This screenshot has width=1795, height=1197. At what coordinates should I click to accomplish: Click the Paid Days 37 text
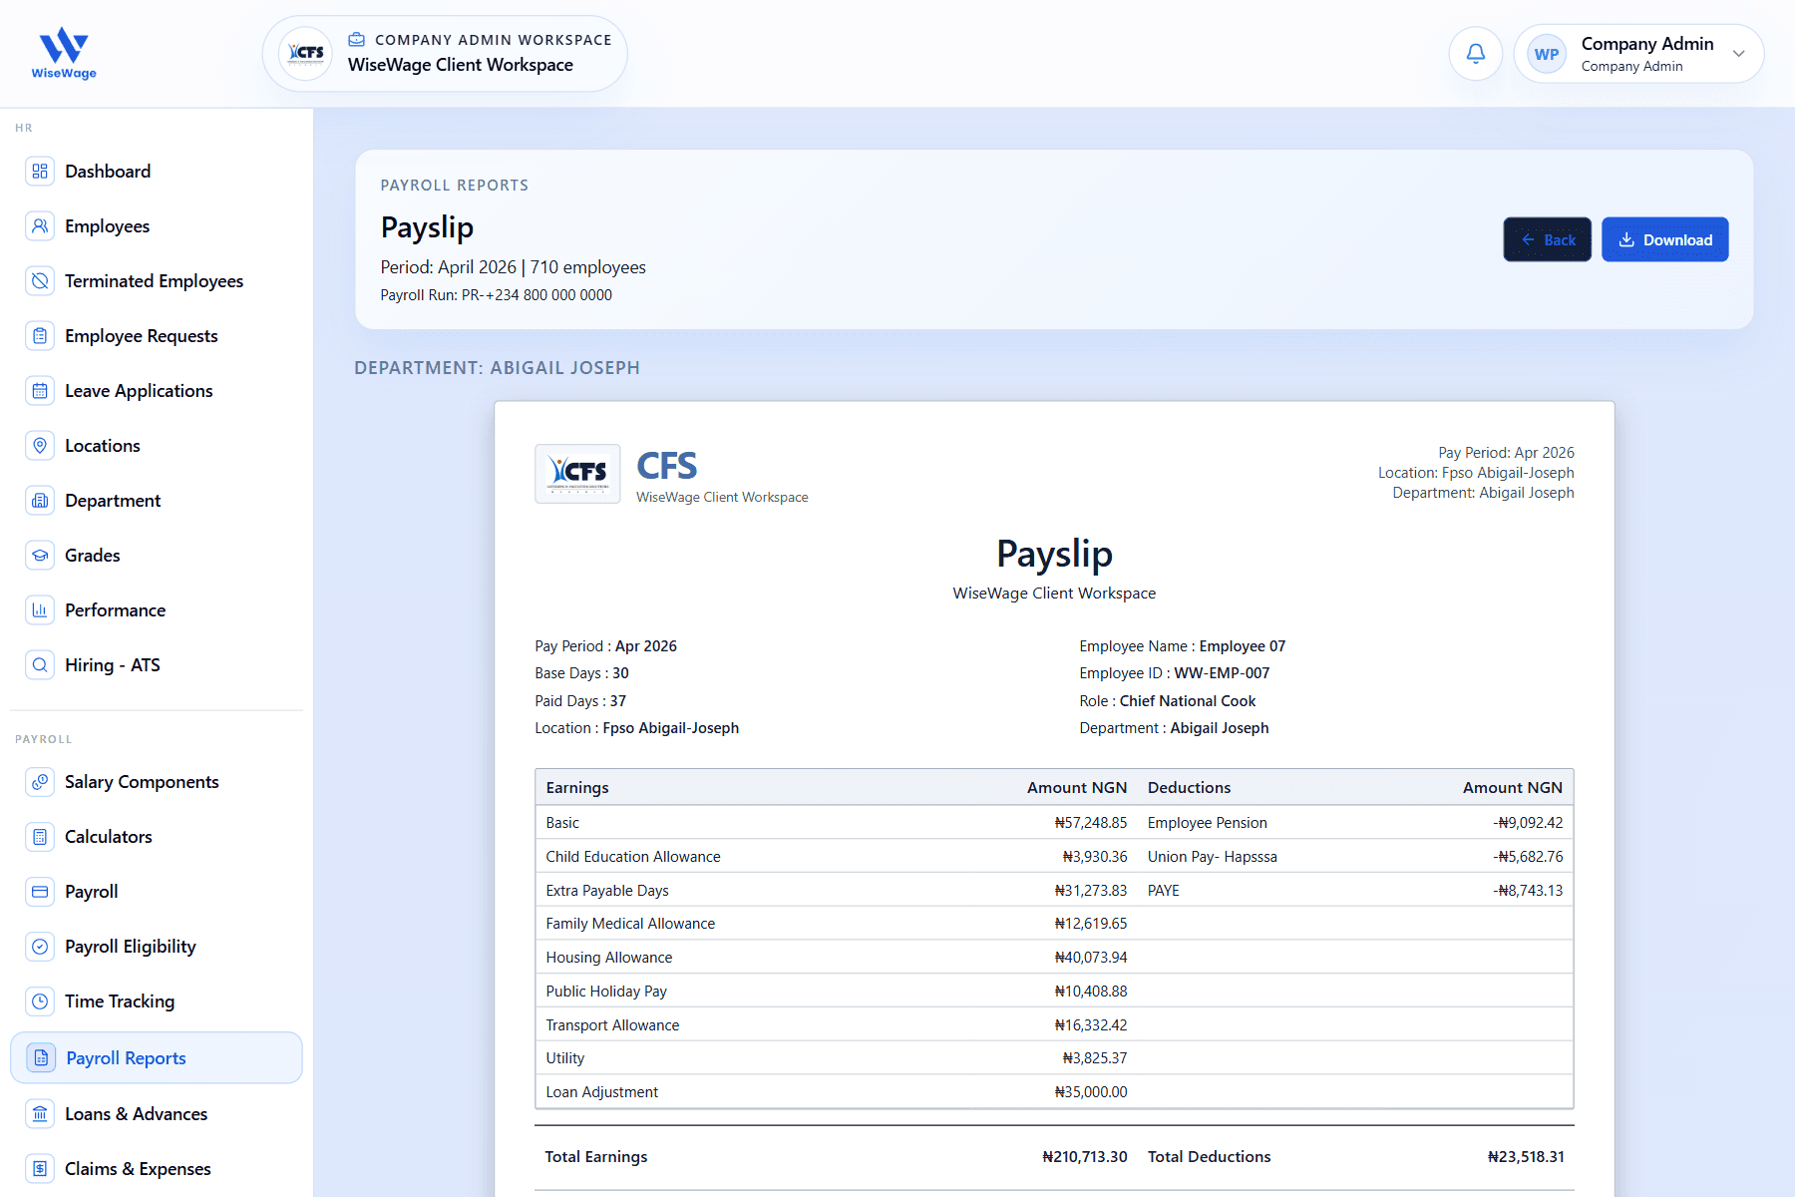[x=580, y=701]
